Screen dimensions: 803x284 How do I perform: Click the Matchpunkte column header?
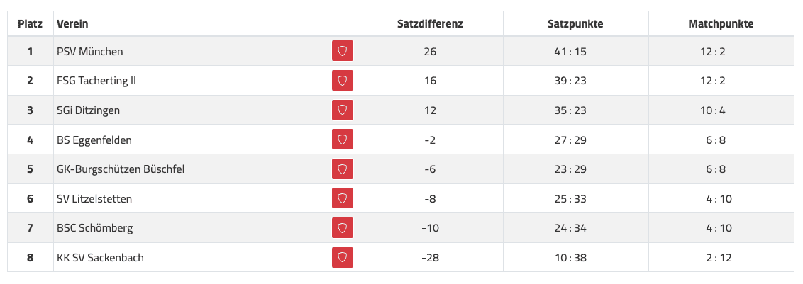click(x=721, y=24)
